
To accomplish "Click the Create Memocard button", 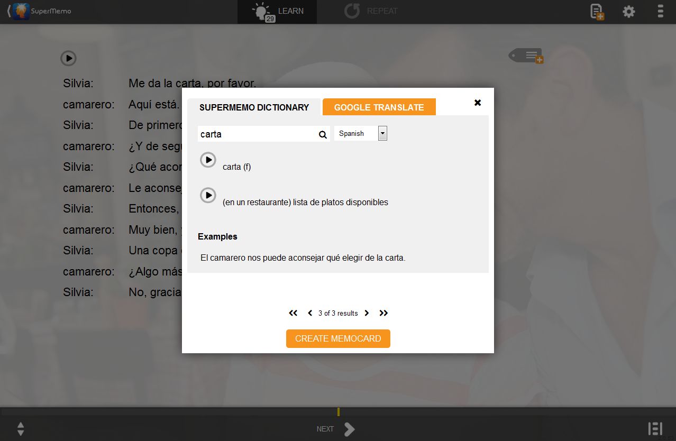I will click(338, 338).
